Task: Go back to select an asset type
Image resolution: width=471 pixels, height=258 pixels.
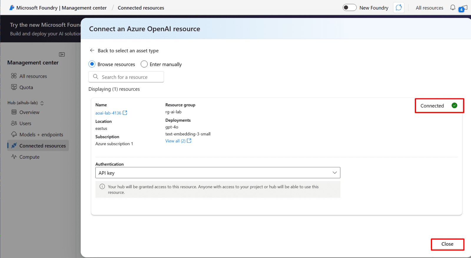Action: [x=128, y=51]
